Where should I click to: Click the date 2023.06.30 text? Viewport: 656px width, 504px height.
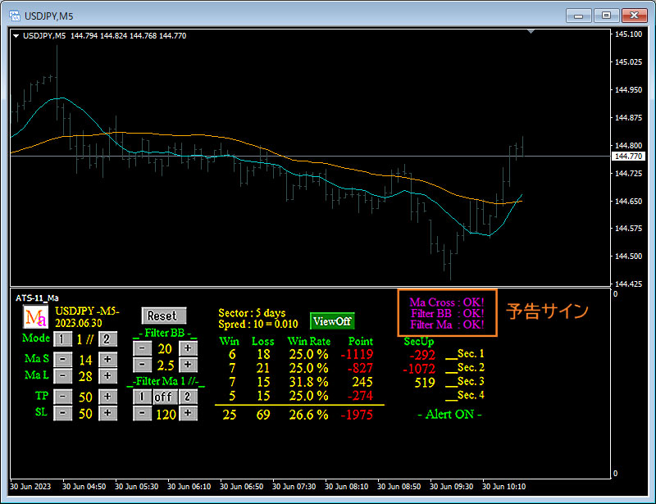(x=79, y=324)
